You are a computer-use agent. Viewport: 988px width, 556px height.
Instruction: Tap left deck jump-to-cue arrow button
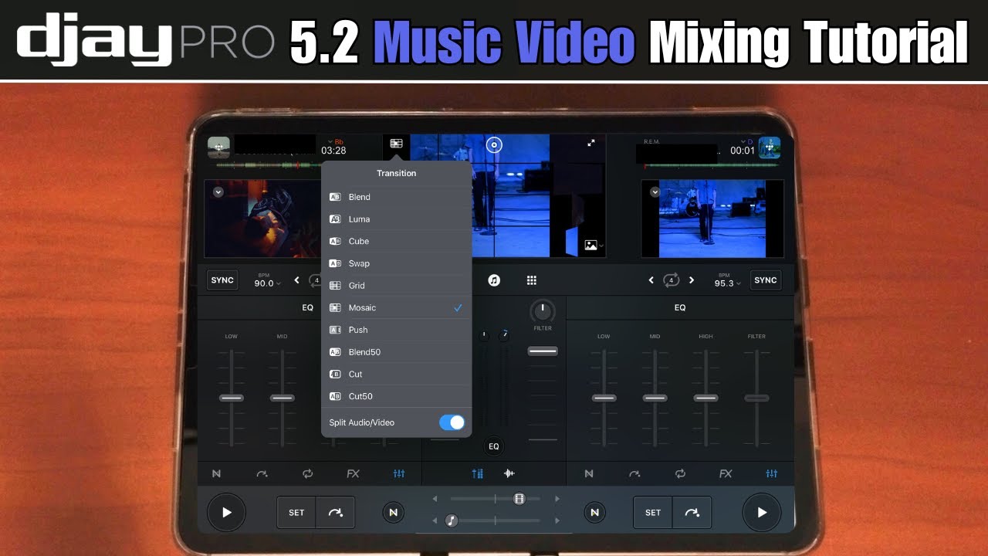(335, 512)
